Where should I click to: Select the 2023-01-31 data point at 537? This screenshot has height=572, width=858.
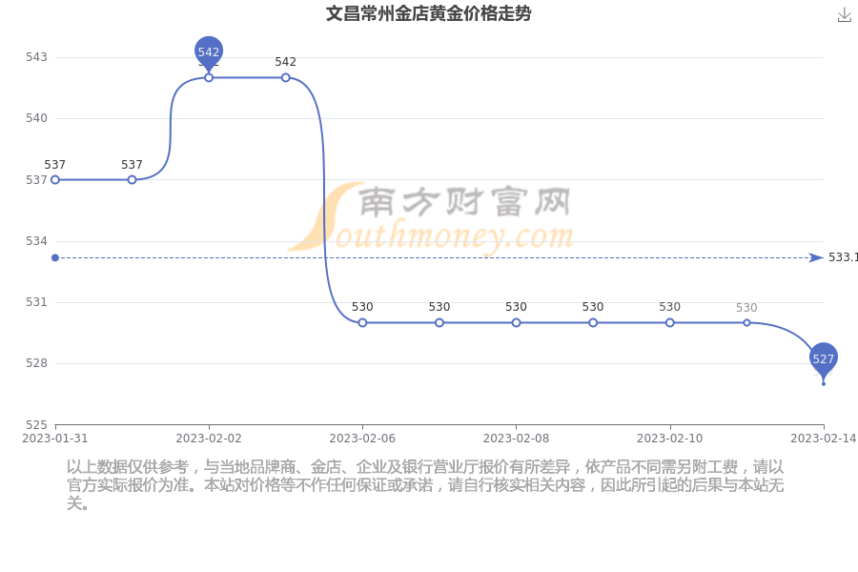pyautogui.click(x=55, y=179)
